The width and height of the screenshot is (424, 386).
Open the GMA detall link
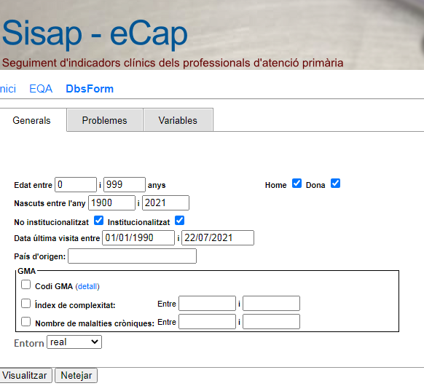[x=87, y=286]
